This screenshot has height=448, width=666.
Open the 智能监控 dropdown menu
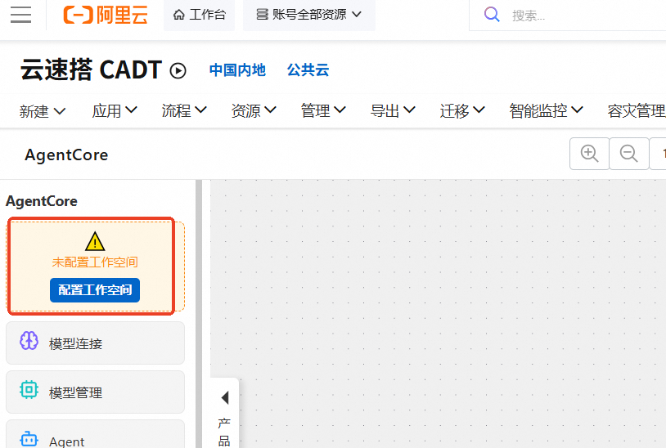point(547,111)
